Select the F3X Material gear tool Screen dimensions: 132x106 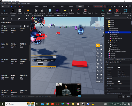[101, 53]
